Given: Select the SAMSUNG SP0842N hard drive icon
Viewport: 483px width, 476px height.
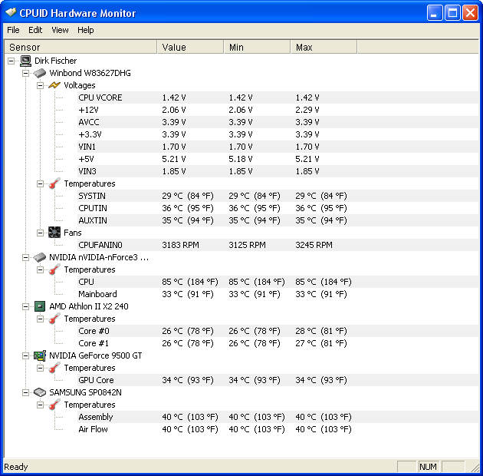Looking at the screenshot, I should 40,392.
